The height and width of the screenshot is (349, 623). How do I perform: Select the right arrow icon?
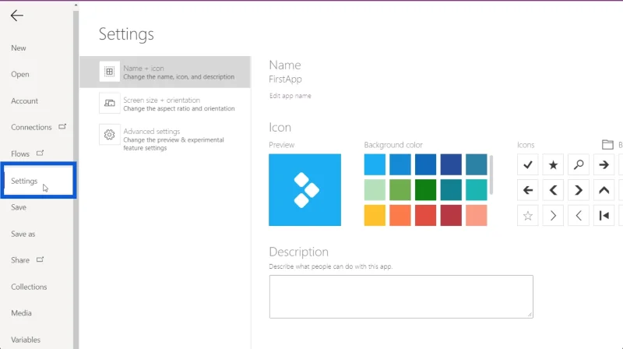[604, 164]
